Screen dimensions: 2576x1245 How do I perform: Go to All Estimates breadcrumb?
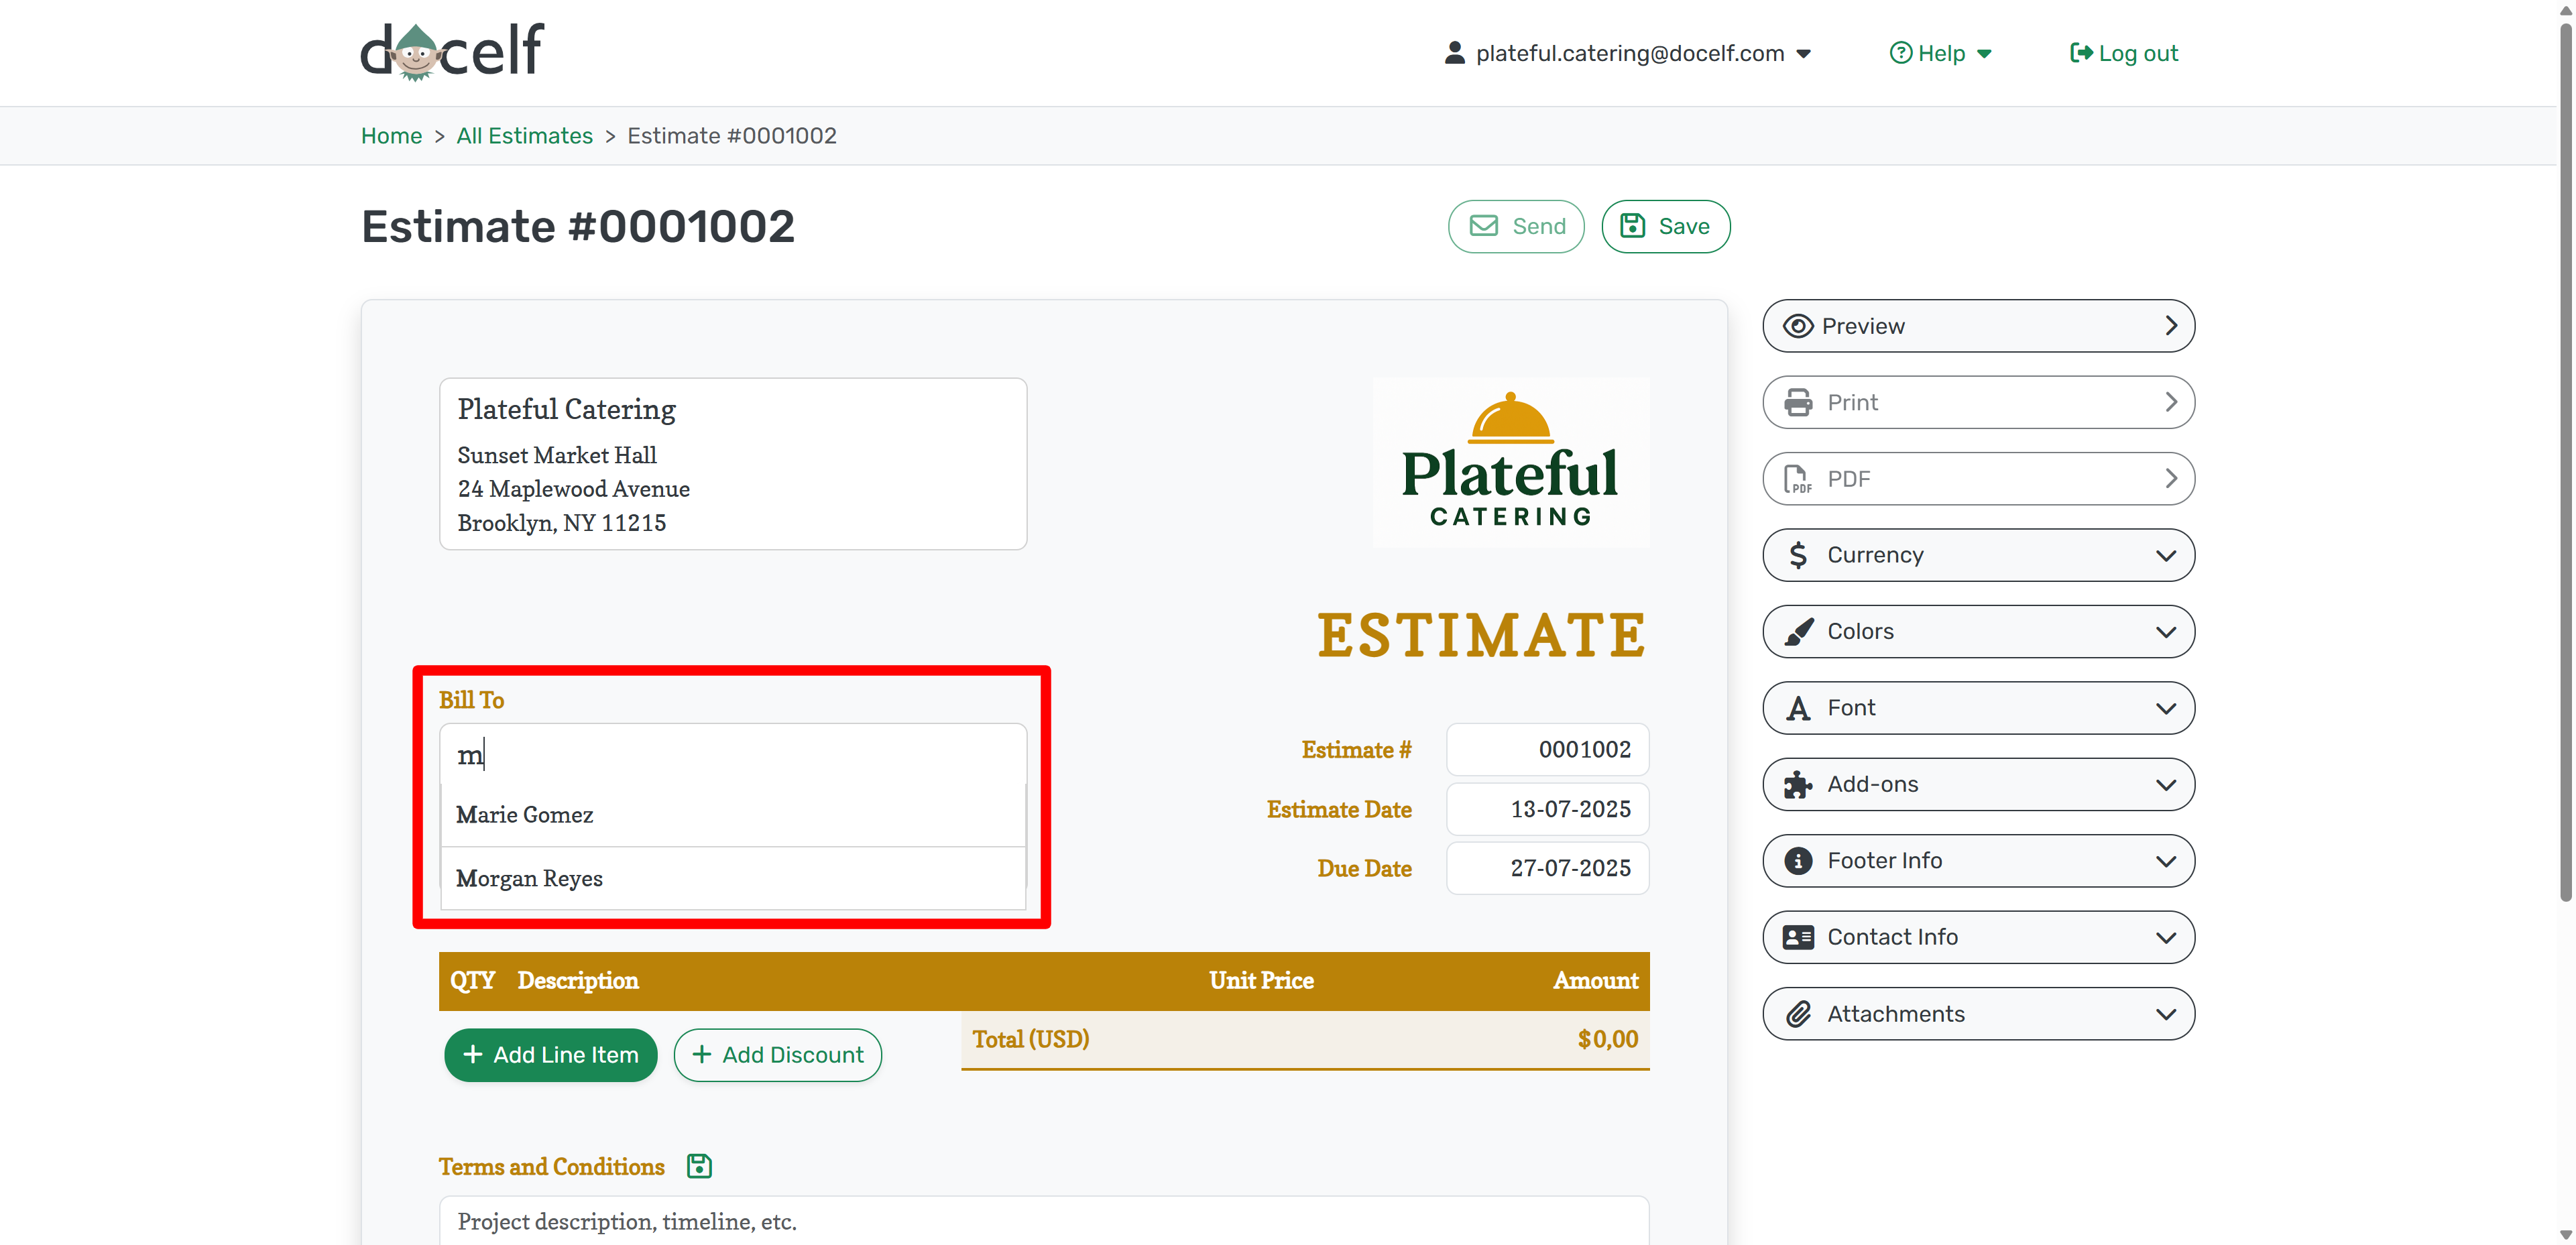(x=524, y=135)
